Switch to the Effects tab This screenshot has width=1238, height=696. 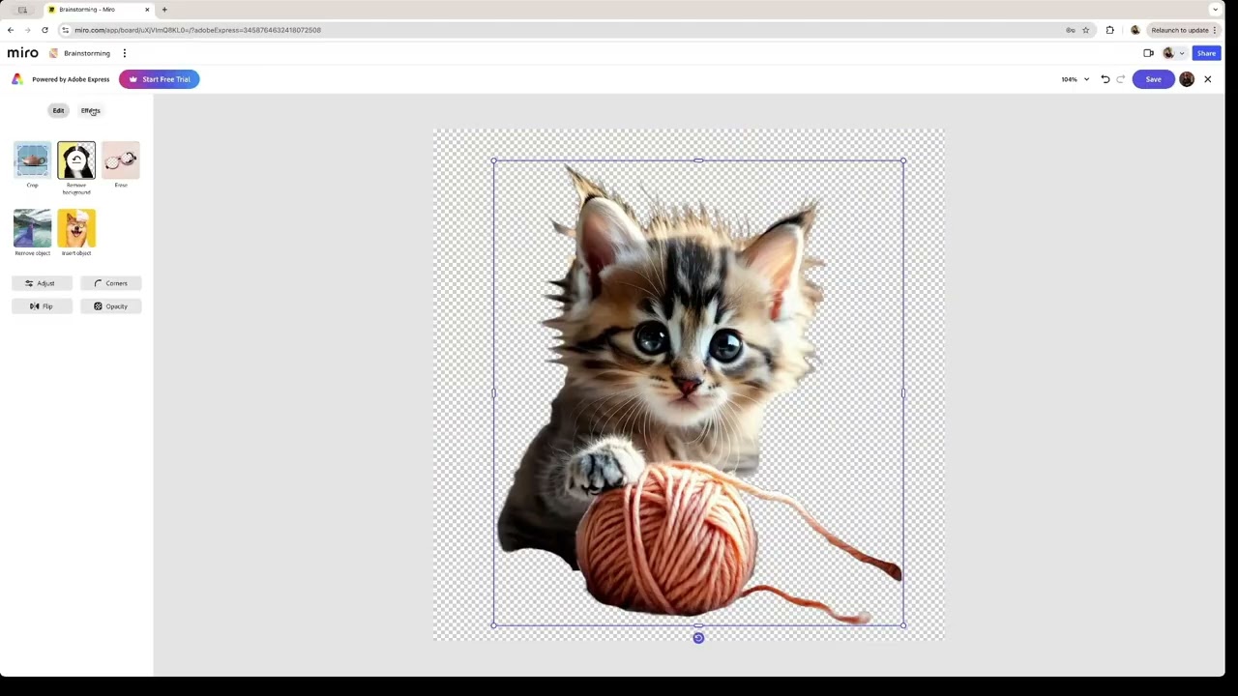point(90,110)
